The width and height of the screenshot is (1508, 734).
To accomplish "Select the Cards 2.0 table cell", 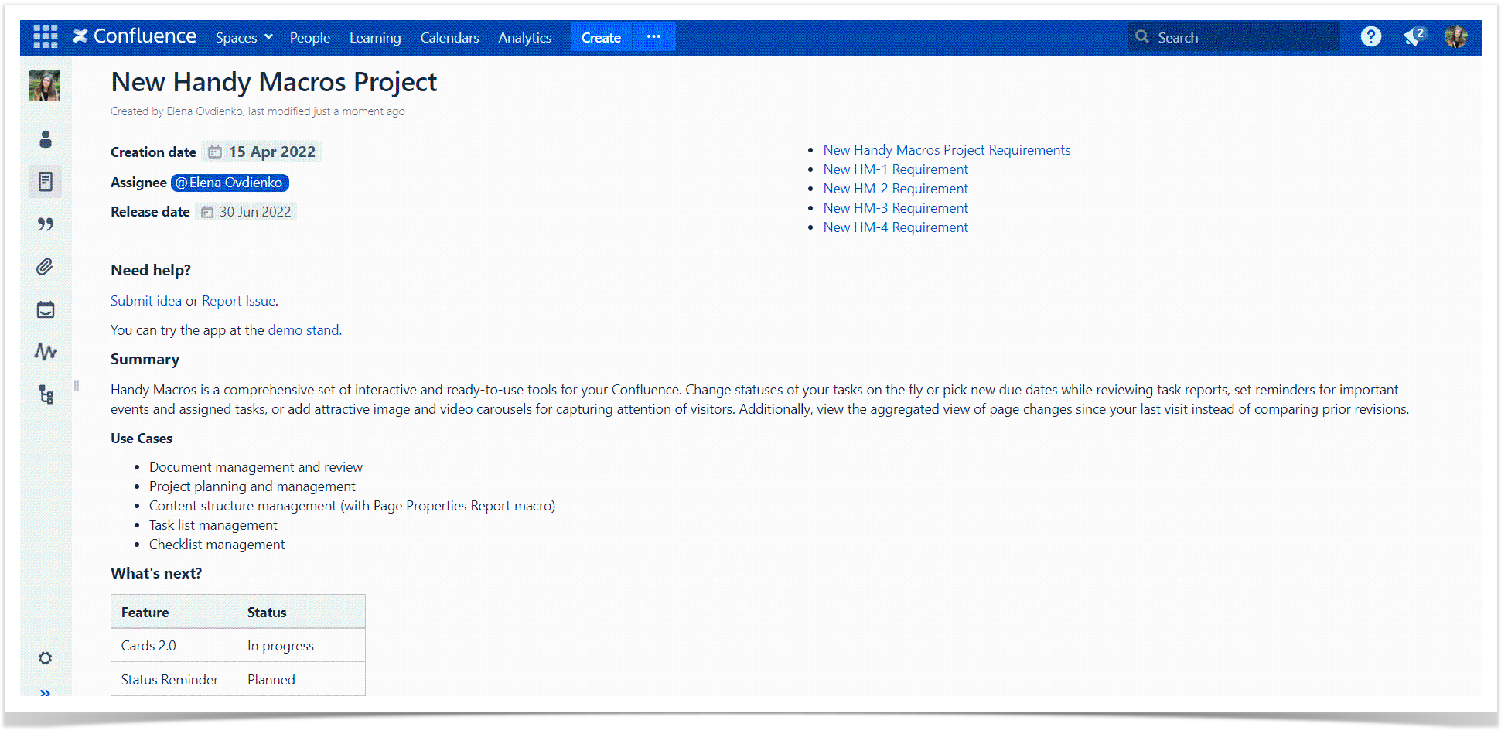I will click(x=174, y=646).
